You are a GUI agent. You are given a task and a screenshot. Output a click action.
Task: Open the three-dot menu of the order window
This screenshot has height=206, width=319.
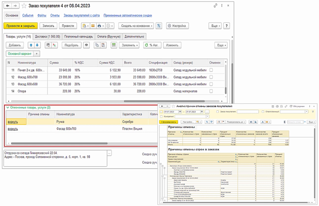pos(222,6)
